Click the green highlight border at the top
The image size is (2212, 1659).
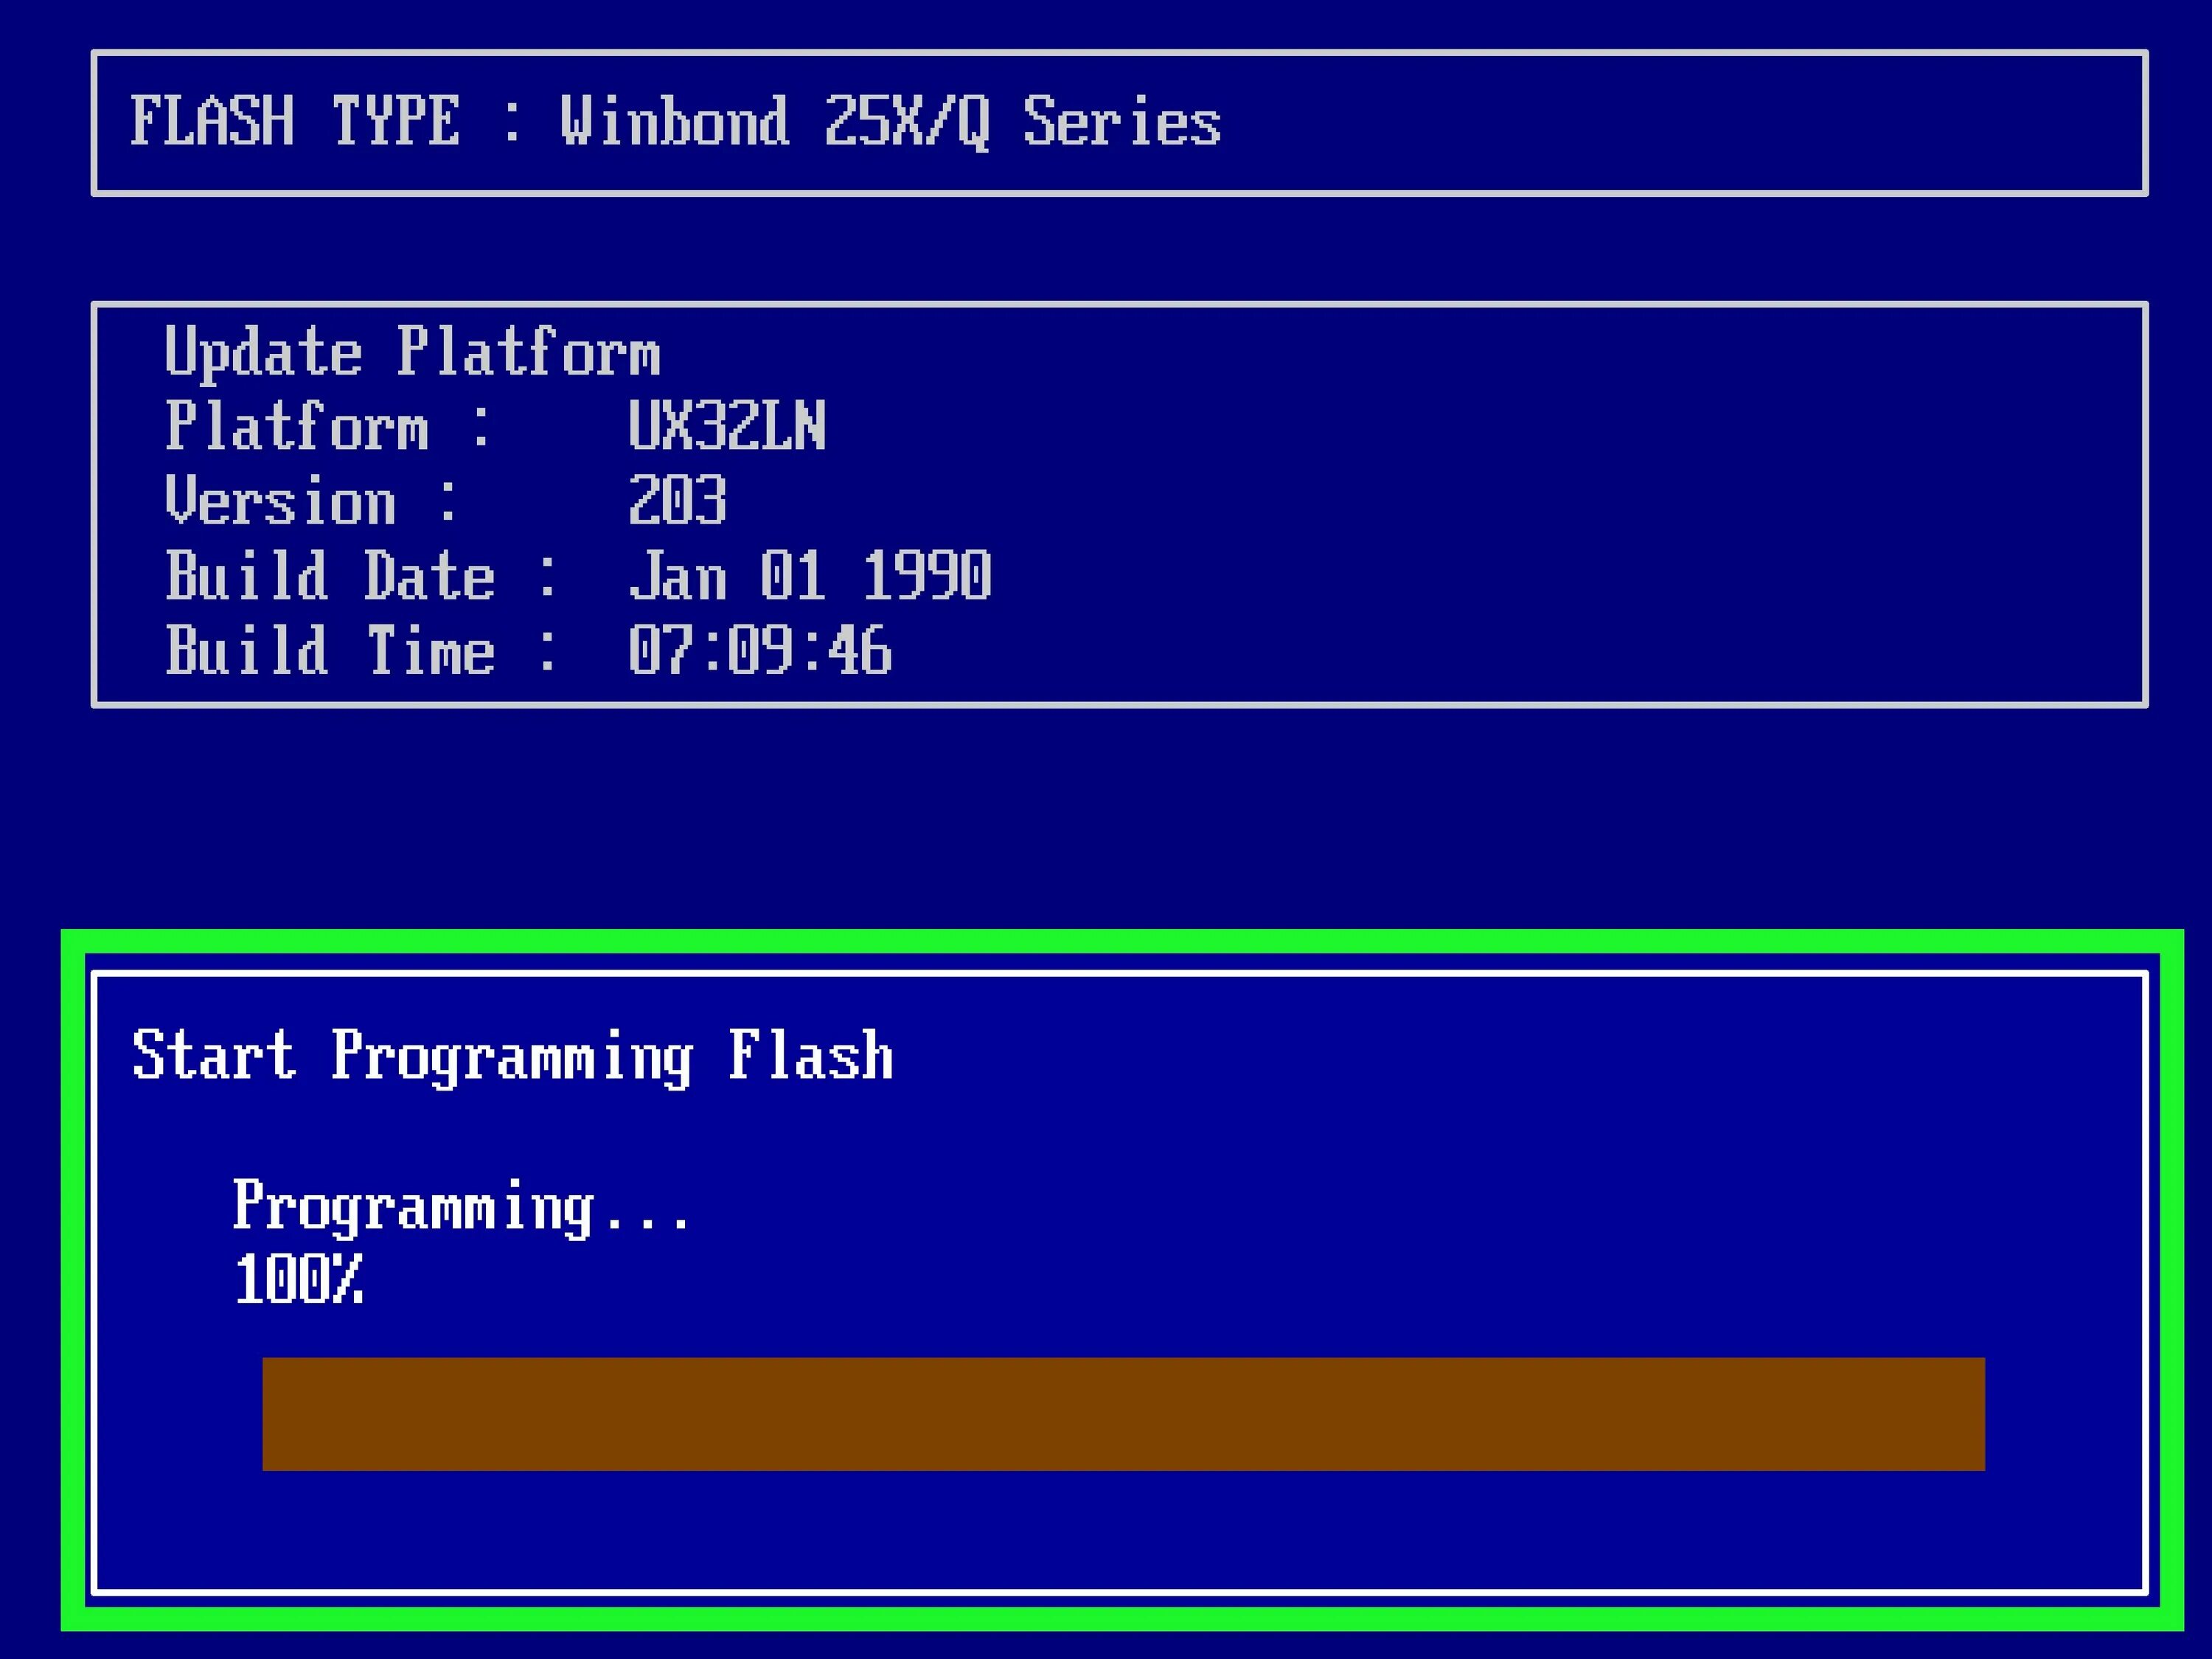(1122, 942)
